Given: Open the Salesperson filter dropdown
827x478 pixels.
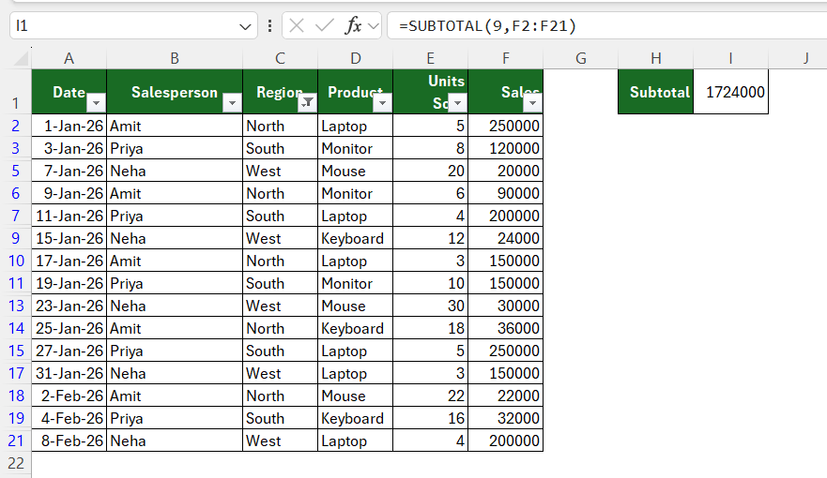Looking at the screenshot, I should point(232,103).
